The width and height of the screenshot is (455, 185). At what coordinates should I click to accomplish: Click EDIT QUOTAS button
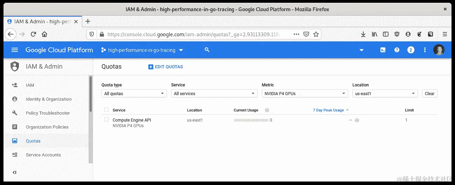click(166, 67)
